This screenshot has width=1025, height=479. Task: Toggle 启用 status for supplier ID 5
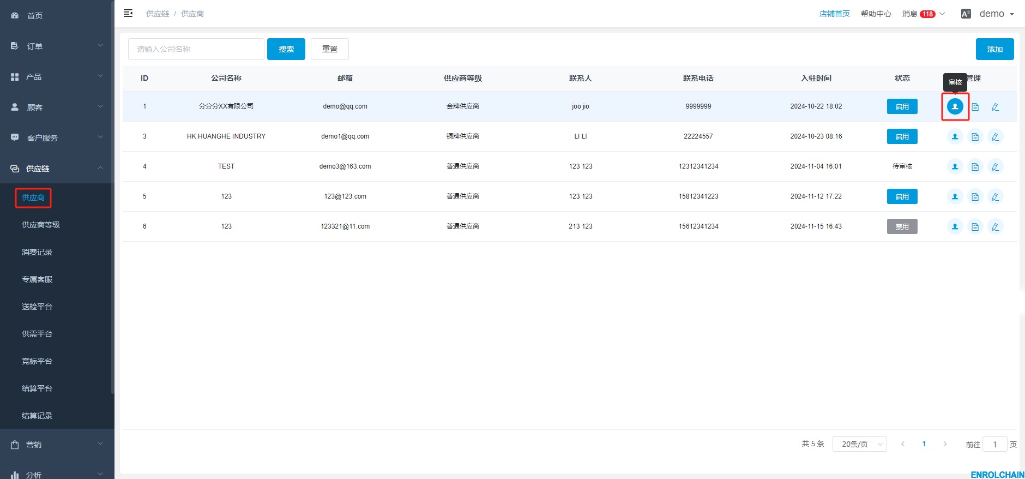[902, 196]
